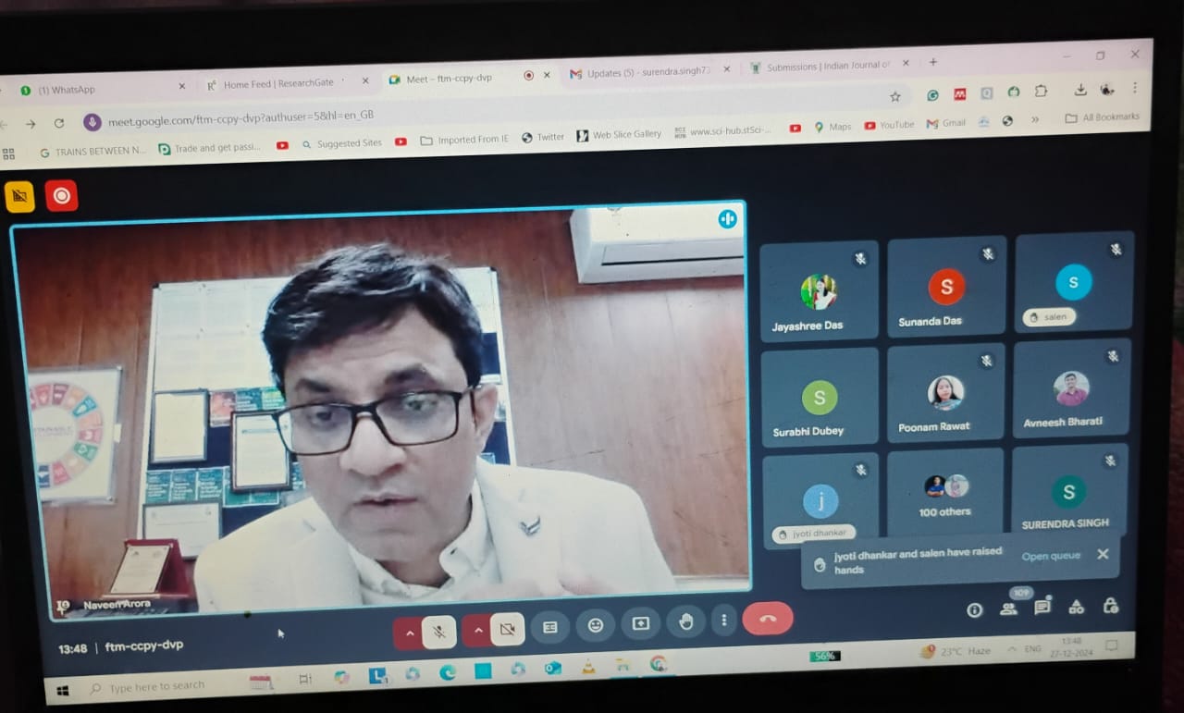The image size is (1184, 713).
Task: Open Chrome three-dot menu
Action: 1135,88
